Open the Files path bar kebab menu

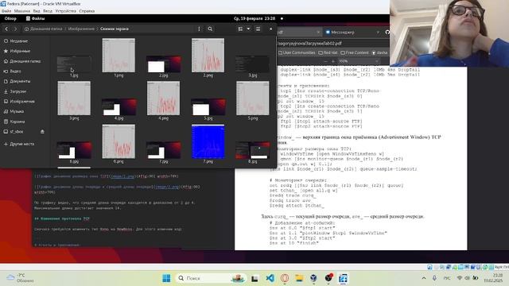coord(199,29)
